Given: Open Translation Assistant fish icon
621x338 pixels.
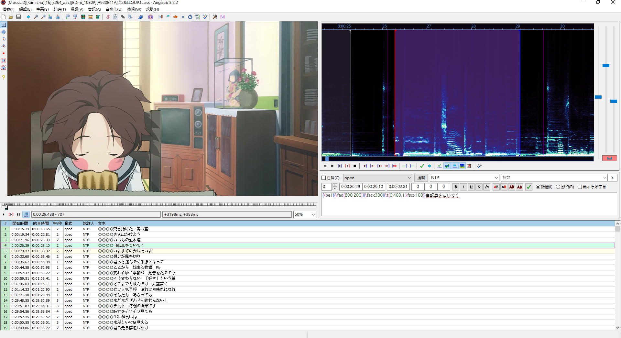Looking at the screenshot, I should point(175,17).
